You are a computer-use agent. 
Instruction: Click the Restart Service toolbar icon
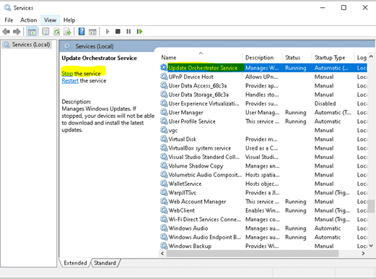(x=139, y=32)
